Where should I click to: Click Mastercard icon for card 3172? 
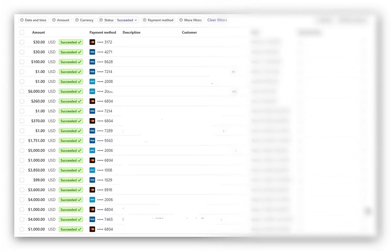point(92,42)
